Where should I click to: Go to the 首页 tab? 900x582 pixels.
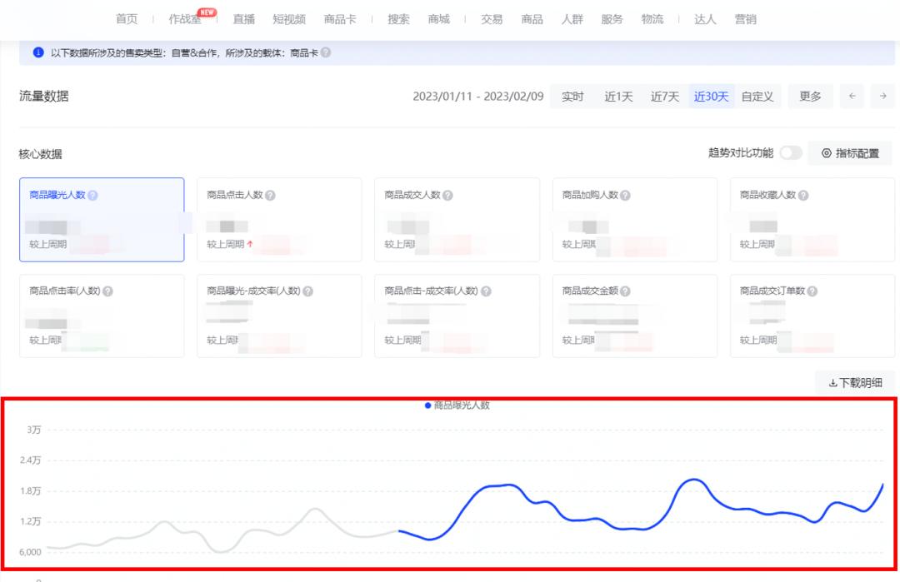[x=126, y=19]
